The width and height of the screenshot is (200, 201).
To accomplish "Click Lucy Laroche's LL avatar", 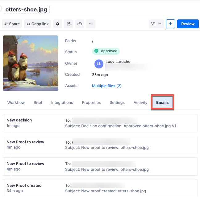I will coord(99,64).
